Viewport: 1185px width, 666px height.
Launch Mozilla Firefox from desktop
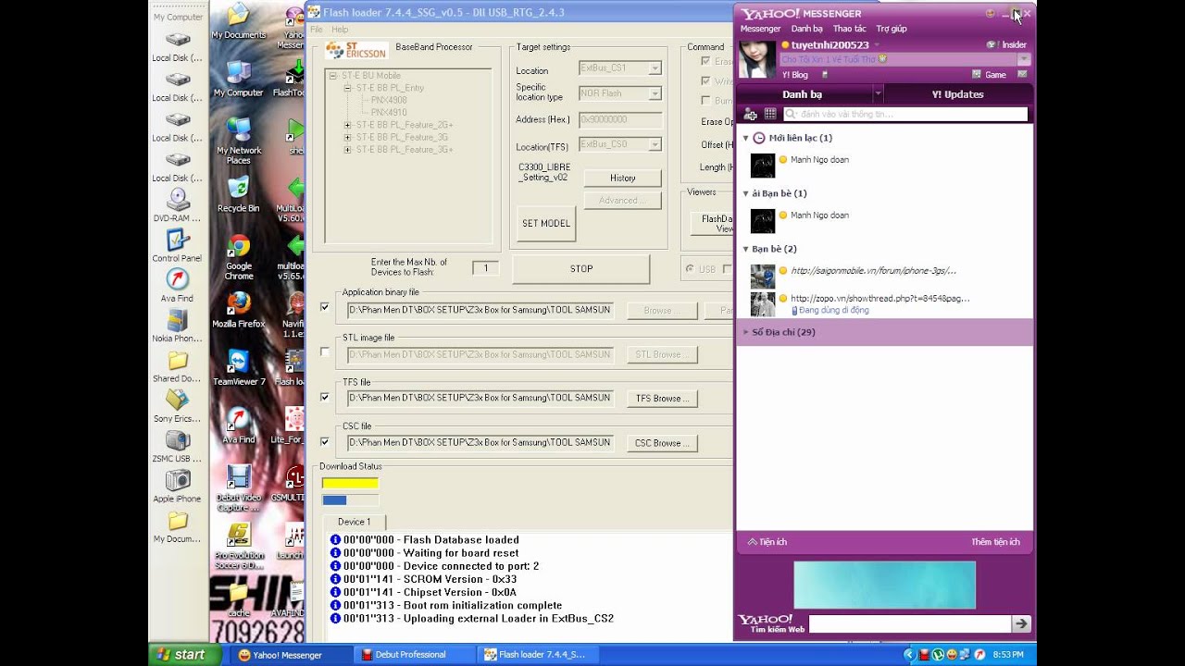click(239, 311)
